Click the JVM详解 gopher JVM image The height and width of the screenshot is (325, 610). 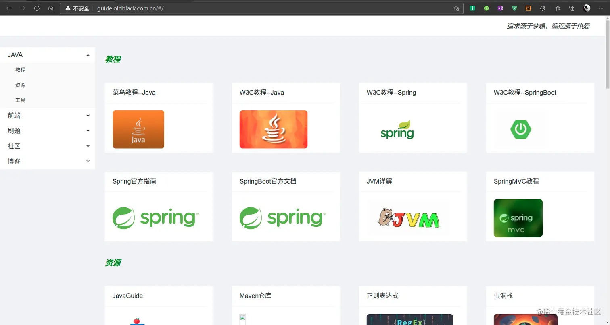(x=408, y=218)
